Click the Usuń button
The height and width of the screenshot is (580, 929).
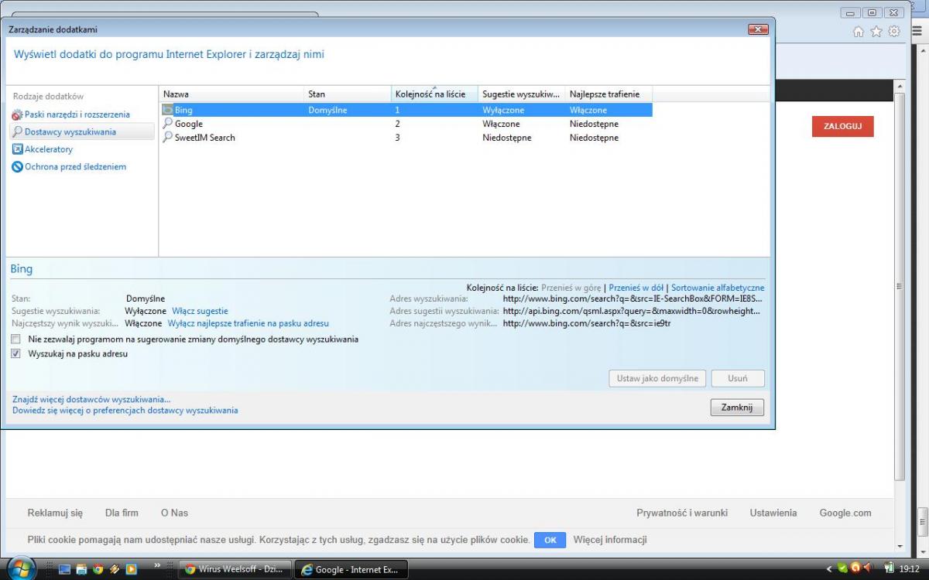pyautogui.click(x=738, y=379)
